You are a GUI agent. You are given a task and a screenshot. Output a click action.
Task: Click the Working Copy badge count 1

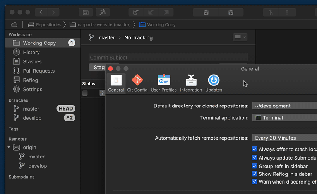pos(72,43)
